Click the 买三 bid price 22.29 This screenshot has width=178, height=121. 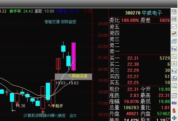pos(133,70)
